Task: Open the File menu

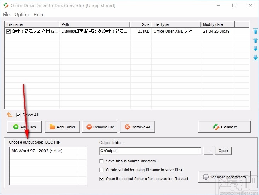Action: point(6,15)
